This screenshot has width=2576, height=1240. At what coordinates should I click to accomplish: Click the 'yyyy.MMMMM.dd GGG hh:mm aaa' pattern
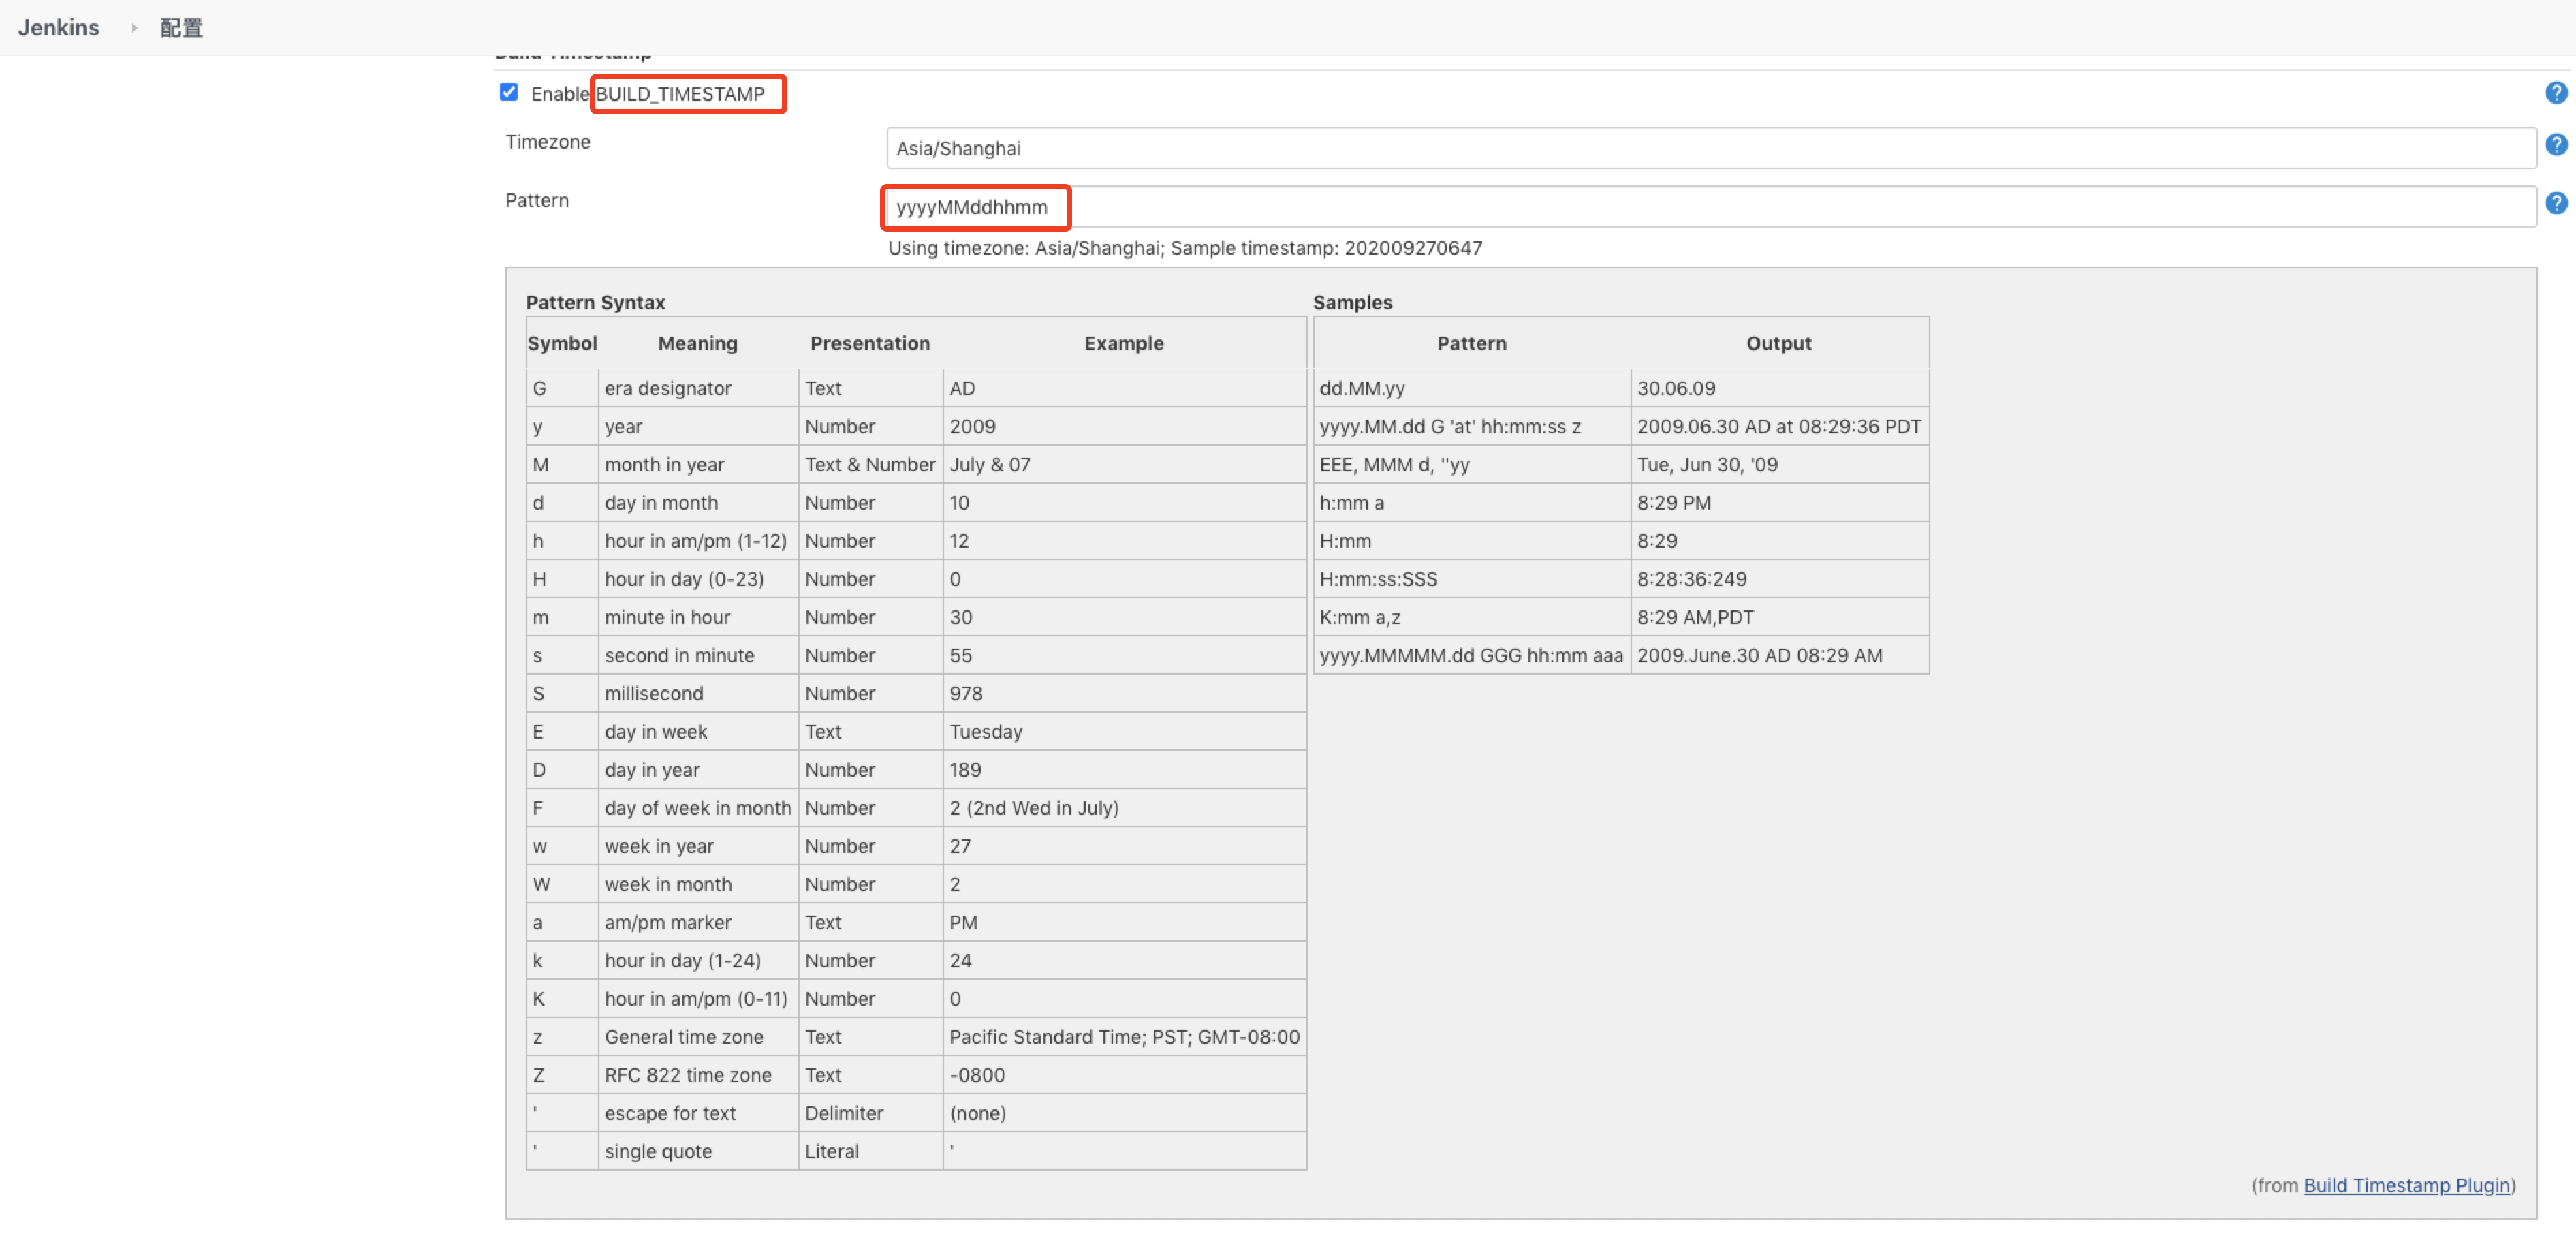coord(1472,656)
